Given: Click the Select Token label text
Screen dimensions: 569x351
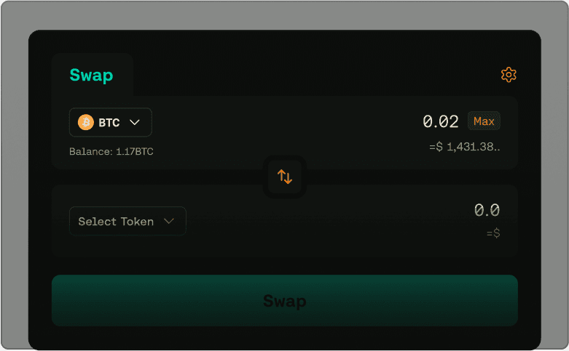Looking at the screenshot, I should [116, 221].
